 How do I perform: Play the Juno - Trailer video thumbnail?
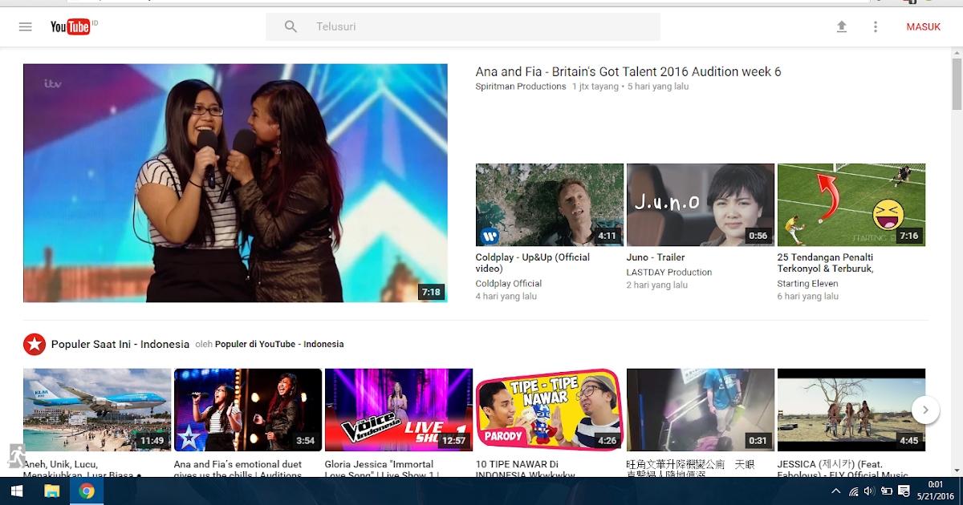(x=700, y=204)
